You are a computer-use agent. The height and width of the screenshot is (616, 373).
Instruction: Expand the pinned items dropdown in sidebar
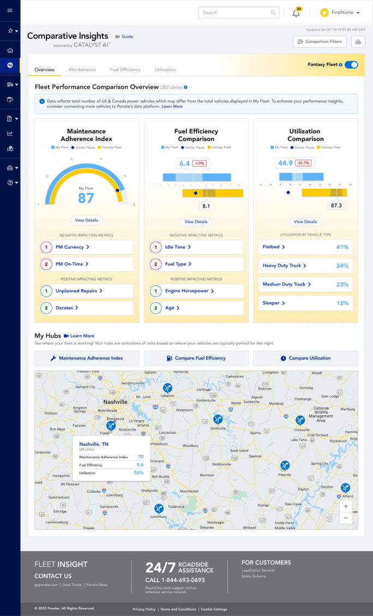tap(13, 31)
